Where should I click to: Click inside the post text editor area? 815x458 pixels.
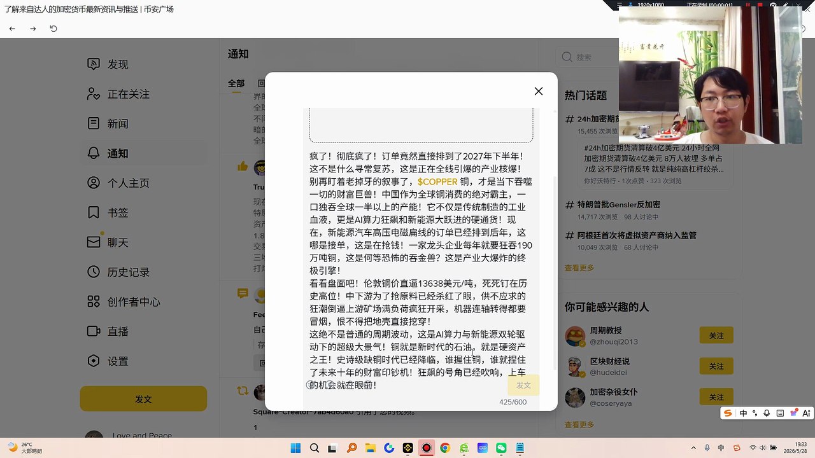(x=421, y=270)
